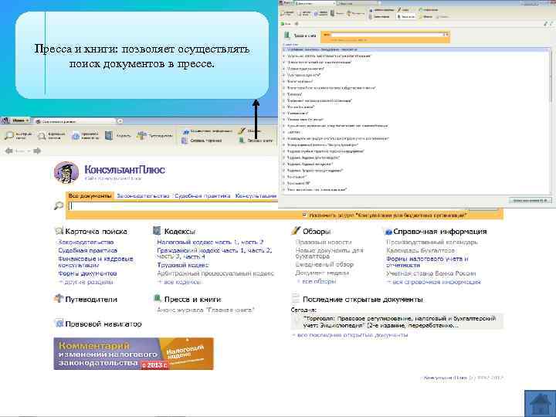
Task: Click the Кодексы section book icon
Action: [x=157, y=231]
